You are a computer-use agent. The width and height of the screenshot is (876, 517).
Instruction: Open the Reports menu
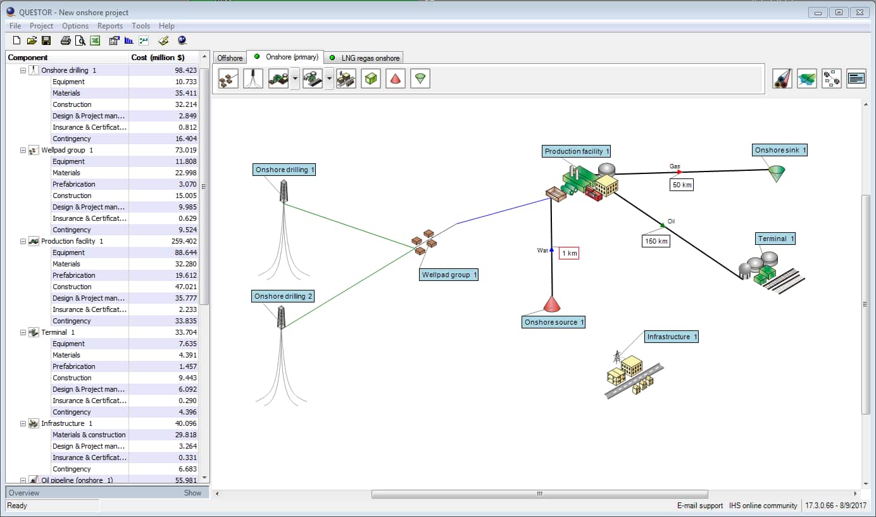[x=110, y=26]
